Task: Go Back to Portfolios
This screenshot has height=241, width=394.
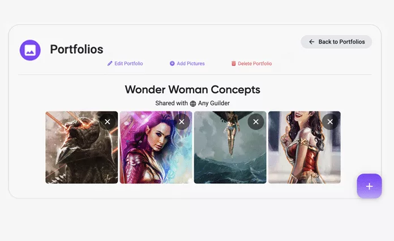Action: tap(336, 42)
